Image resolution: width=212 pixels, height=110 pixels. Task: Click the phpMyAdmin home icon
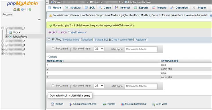tap(15, 9)
